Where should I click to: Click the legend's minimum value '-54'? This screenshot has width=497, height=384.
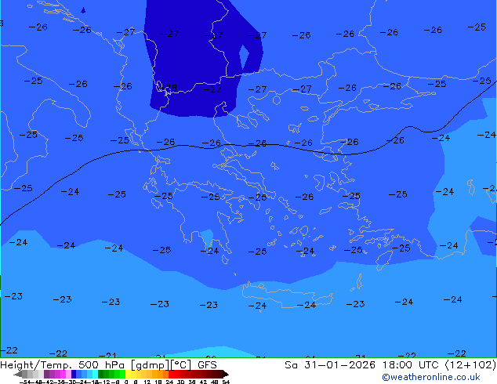click(25, 382)
